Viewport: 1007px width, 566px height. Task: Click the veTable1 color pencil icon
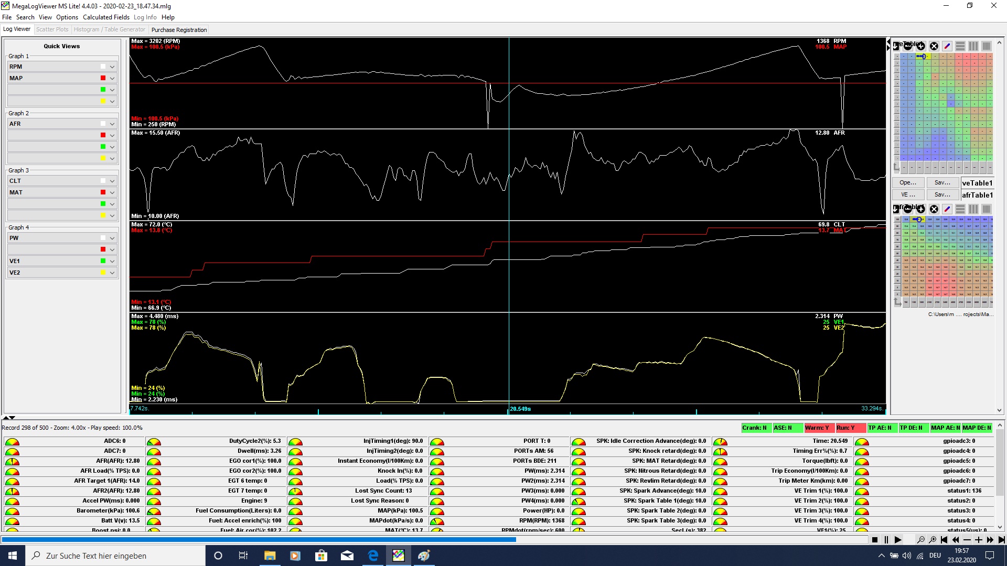coord(947,46)
